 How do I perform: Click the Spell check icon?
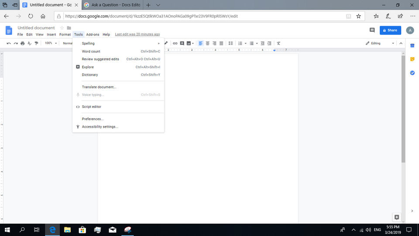point(29,43)
